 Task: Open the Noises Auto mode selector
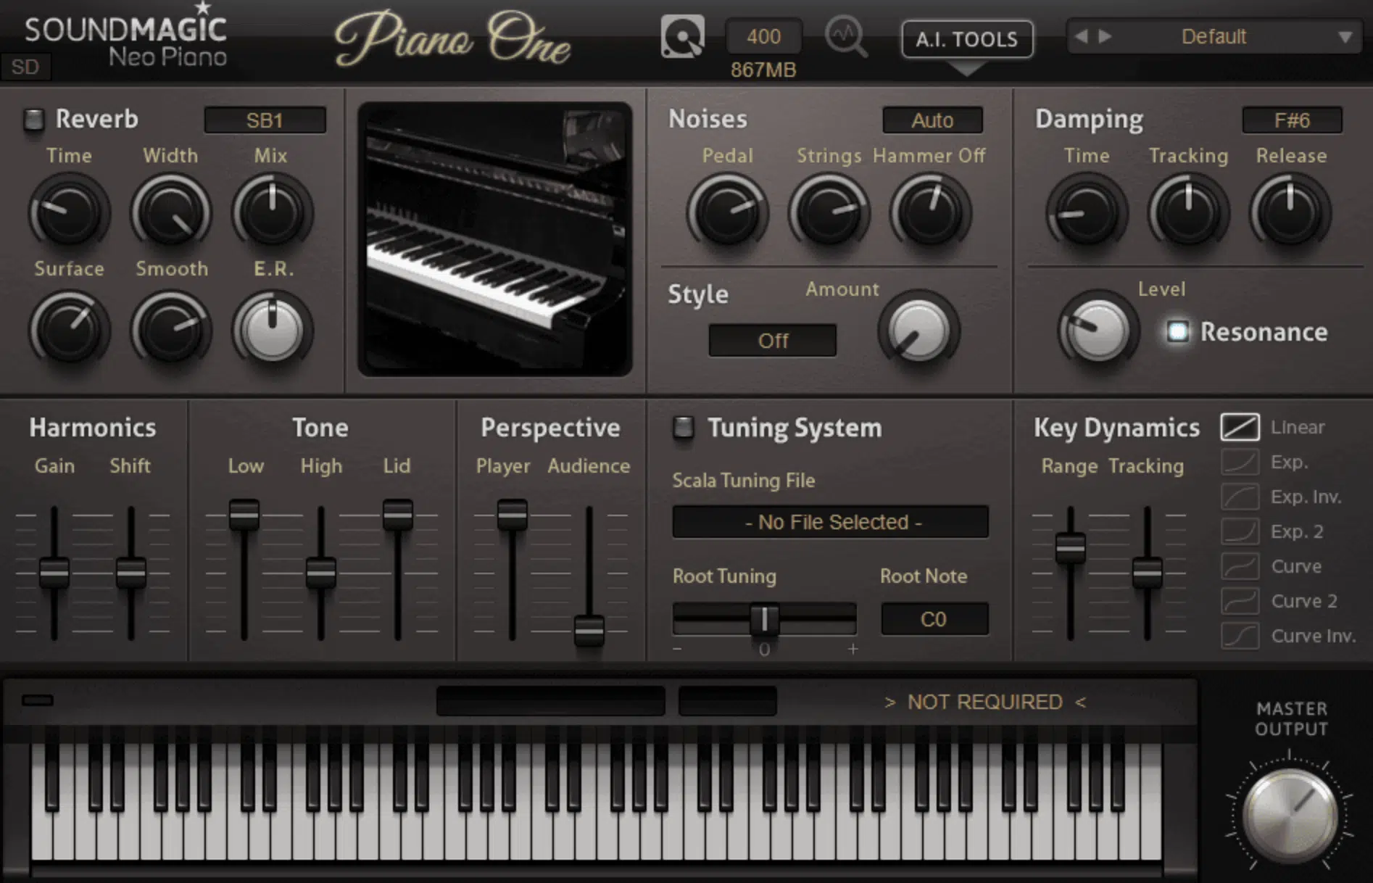click(932, 120)
